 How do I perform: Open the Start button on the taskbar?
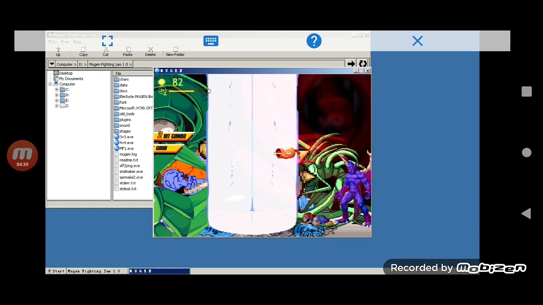[x=56, y=271]
